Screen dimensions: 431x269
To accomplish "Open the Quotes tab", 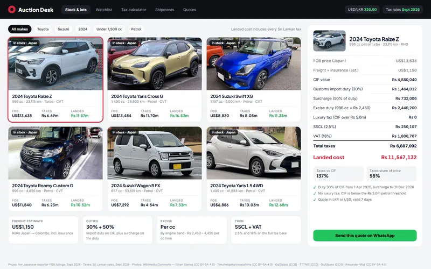I will pos(190,10).
